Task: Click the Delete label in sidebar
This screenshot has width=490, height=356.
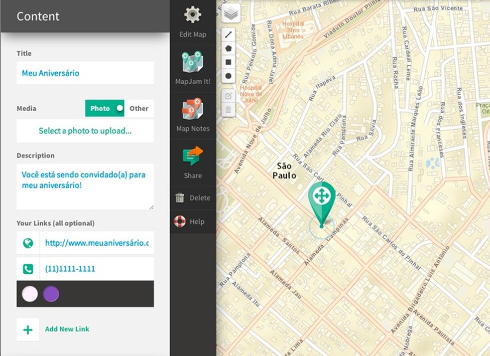Action: pos(200,198)
